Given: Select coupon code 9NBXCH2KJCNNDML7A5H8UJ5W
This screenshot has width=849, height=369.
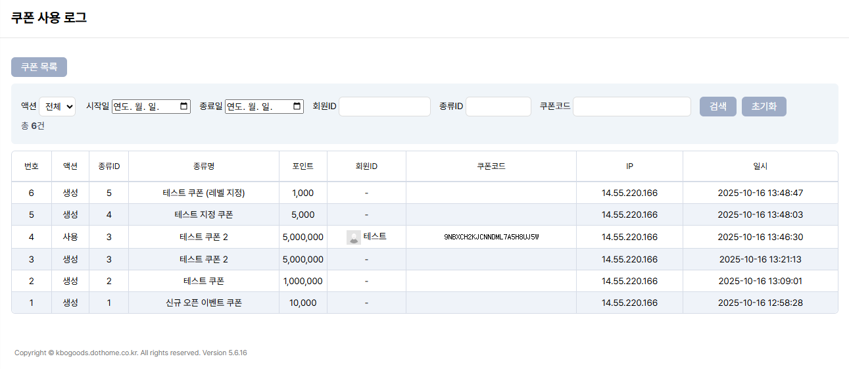Looking at the screenshot, I should pyautogui.click(x=491, y=237).
